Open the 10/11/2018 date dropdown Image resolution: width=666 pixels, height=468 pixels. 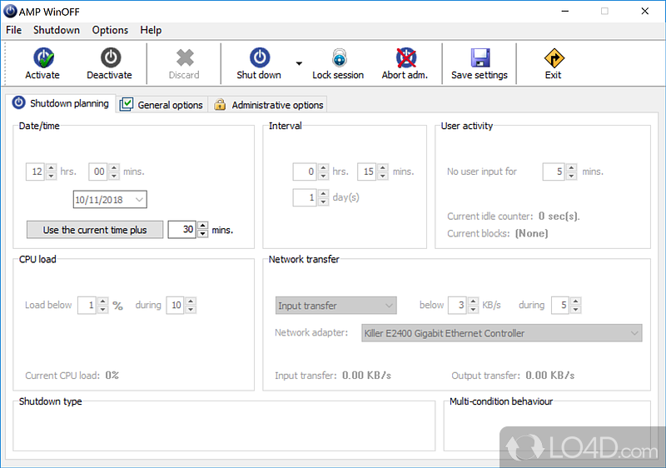(x=139, y=200)
